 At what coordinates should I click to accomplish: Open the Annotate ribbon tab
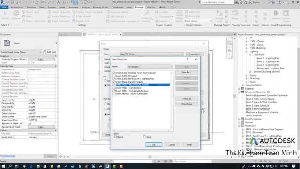[x=73, y=8]
